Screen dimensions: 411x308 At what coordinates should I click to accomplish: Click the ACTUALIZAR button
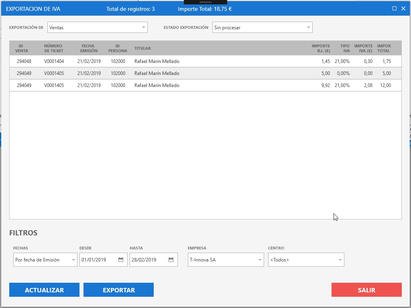pyautogui.click(x=44, y=290)
